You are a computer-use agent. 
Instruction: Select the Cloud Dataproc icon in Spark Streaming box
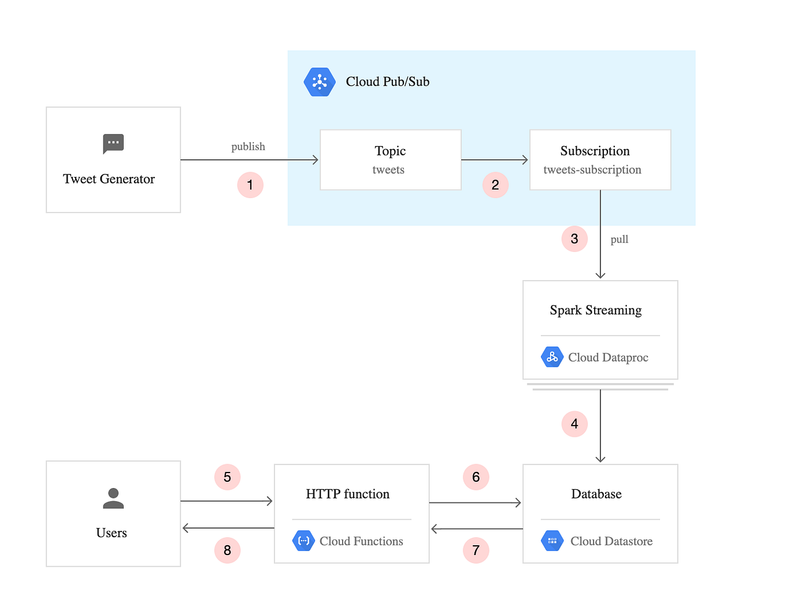click(x=552, y=357)
